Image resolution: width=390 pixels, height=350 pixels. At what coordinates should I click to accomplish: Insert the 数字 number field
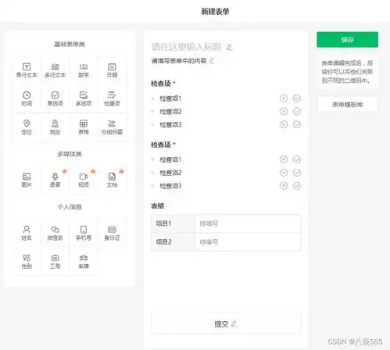pos(84,70)
